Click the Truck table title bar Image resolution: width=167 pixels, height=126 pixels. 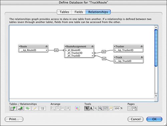(x=129, y=57)
